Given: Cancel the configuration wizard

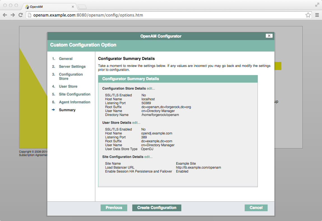Looking at the screenshot, I should (256, 208).
